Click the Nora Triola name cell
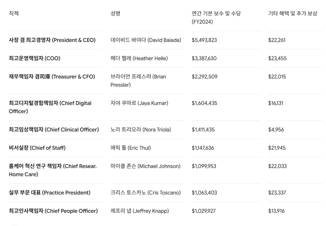The height and width of the screenshot is (226, 326). tap(141, 130)
